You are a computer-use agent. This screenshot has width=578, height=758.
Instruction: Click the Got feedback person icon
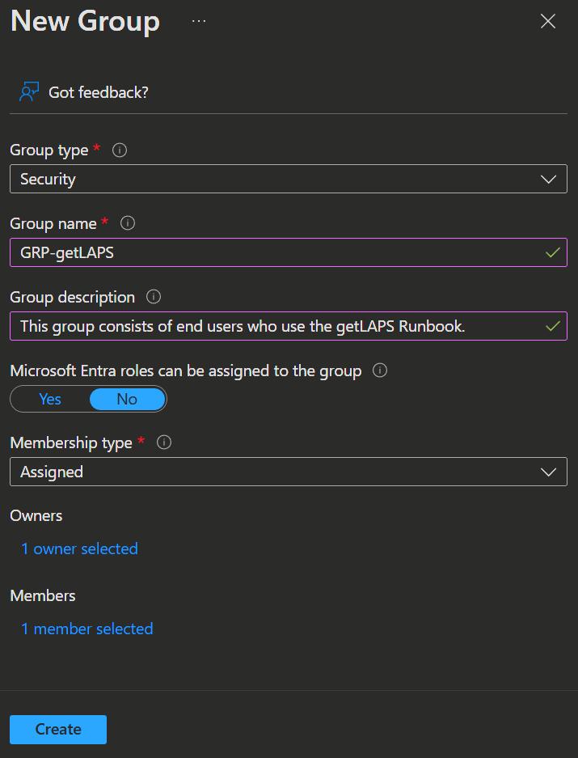pos(29,92)
